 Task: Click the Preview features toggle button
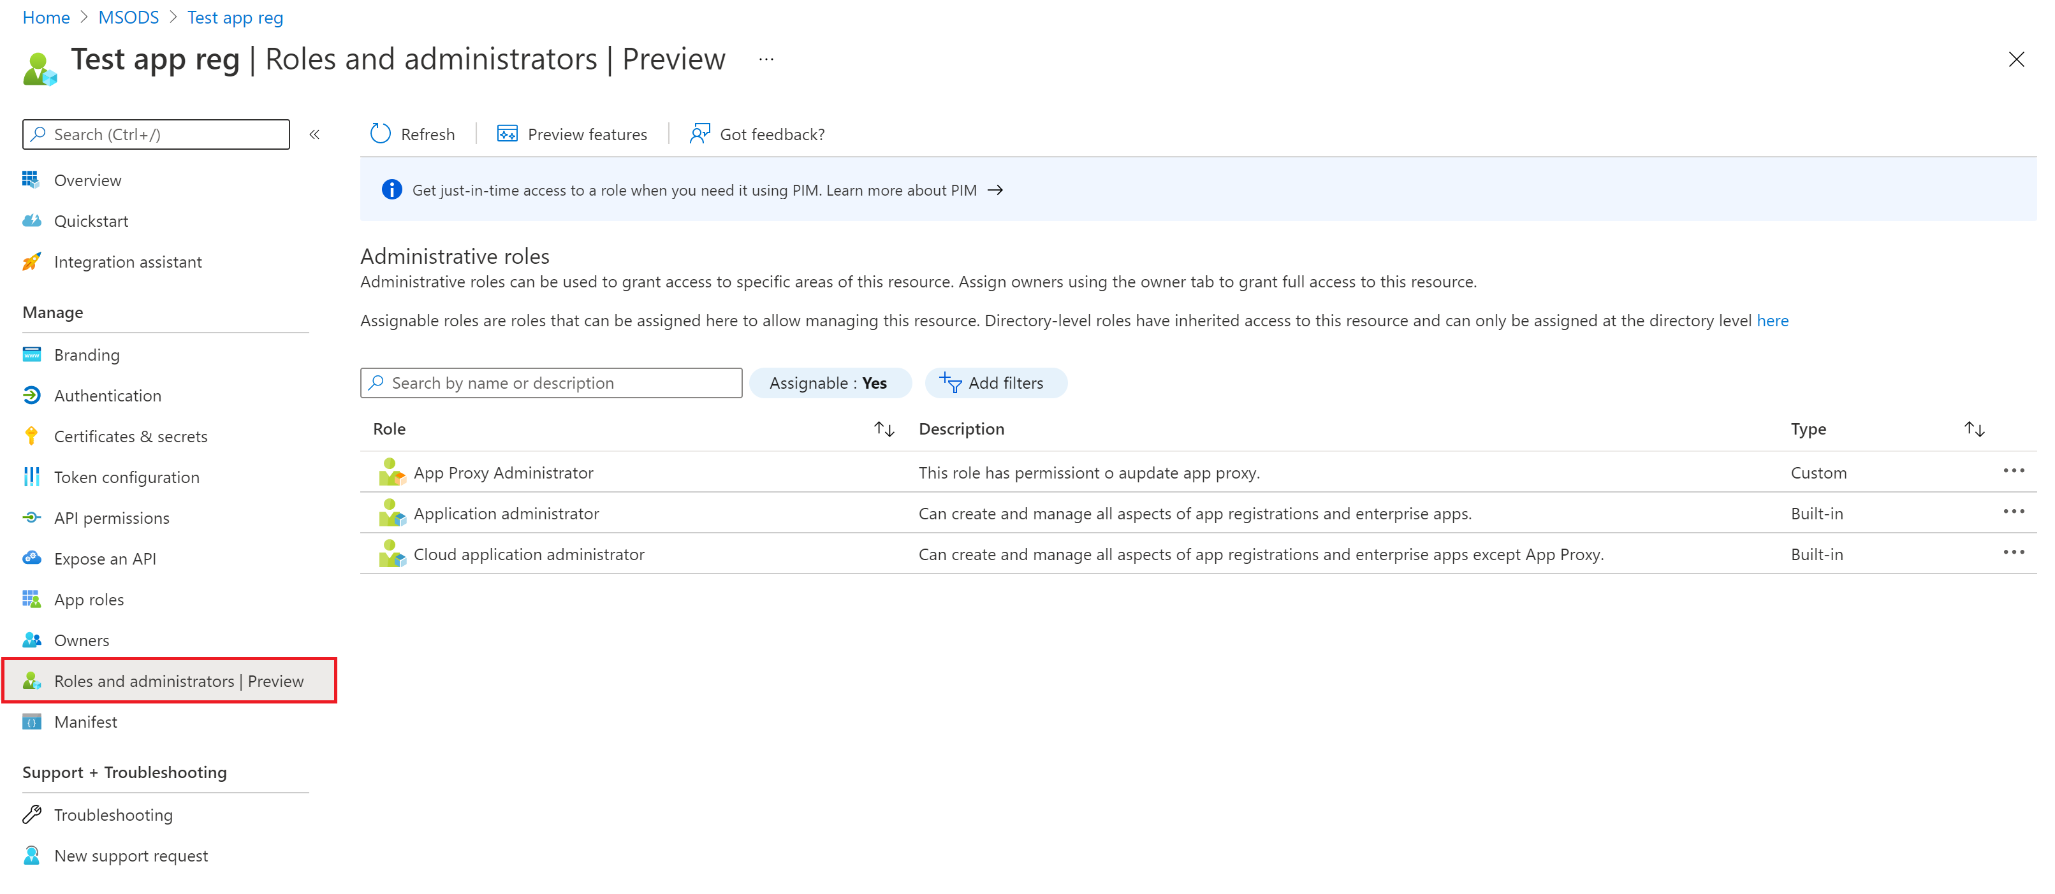tap(571, 134)
